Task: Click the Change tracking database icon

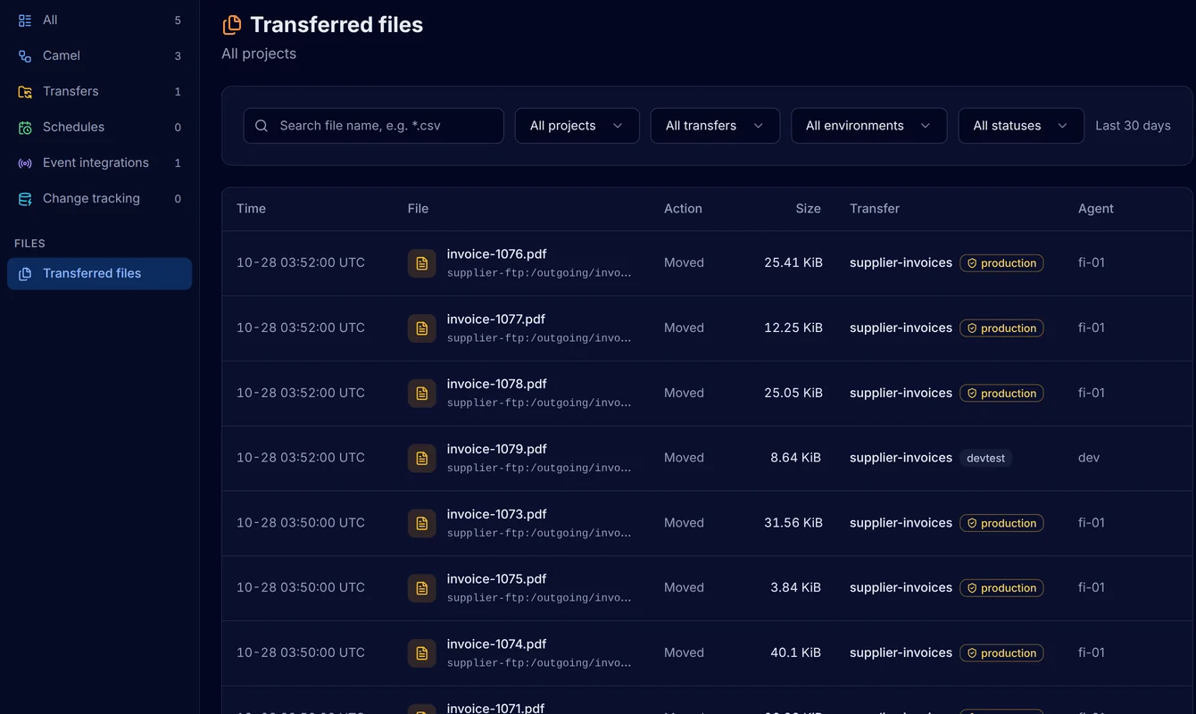Action: click(25, 198)
